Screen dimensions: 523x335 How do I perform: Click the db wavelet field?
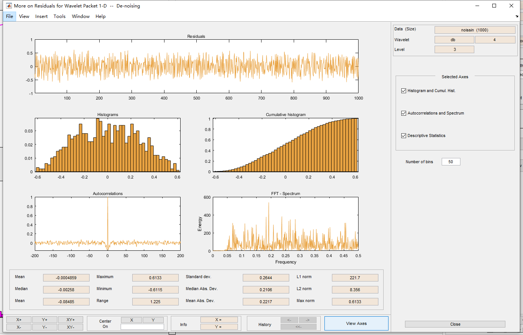(454, 40)
